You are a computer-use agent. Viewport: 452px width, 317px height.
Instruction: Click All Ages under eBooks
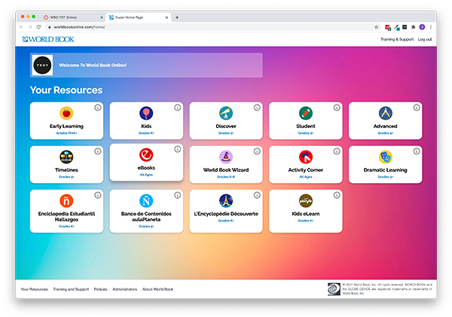146,175
